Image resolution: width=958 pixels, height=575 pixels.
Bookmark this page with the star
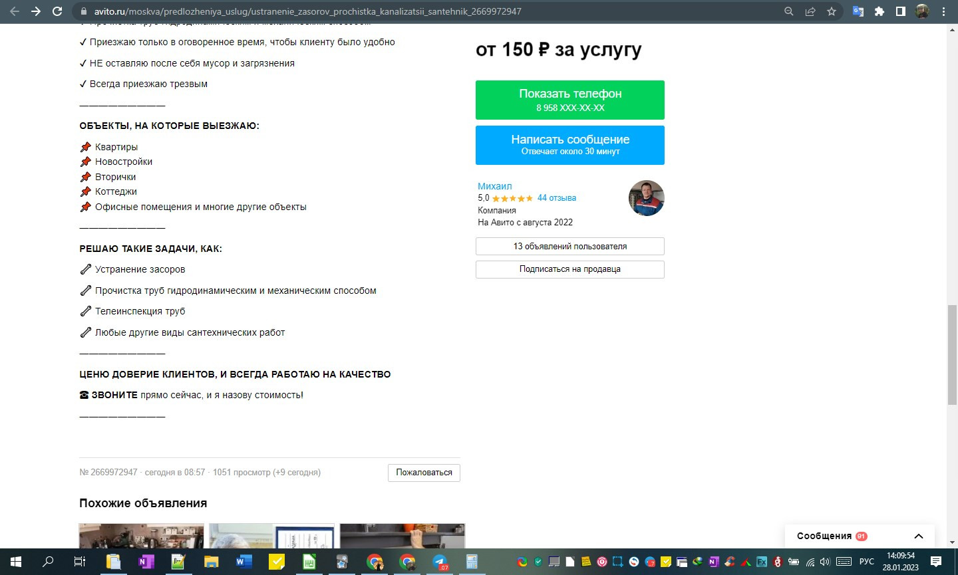(832, 11)
